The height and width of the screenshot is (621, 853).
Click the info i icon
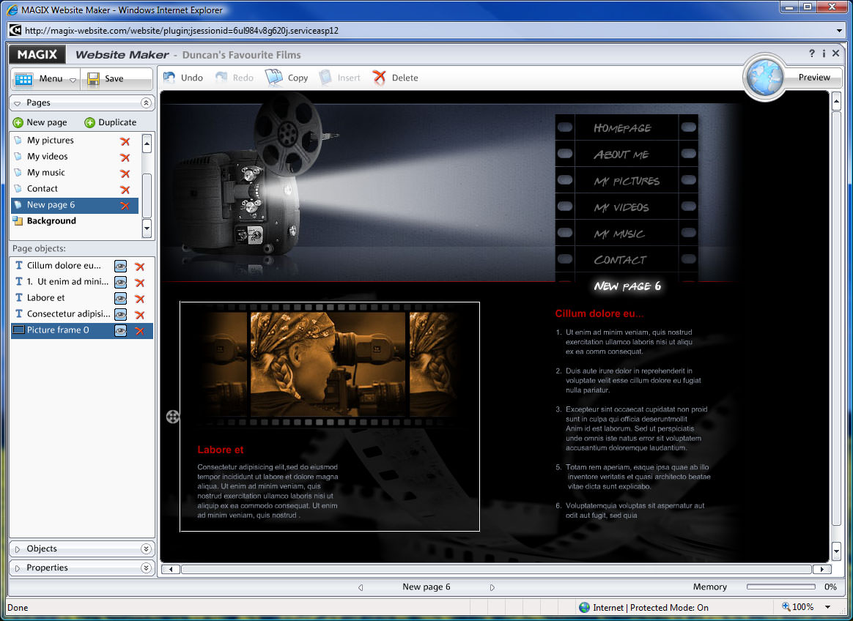824,53
